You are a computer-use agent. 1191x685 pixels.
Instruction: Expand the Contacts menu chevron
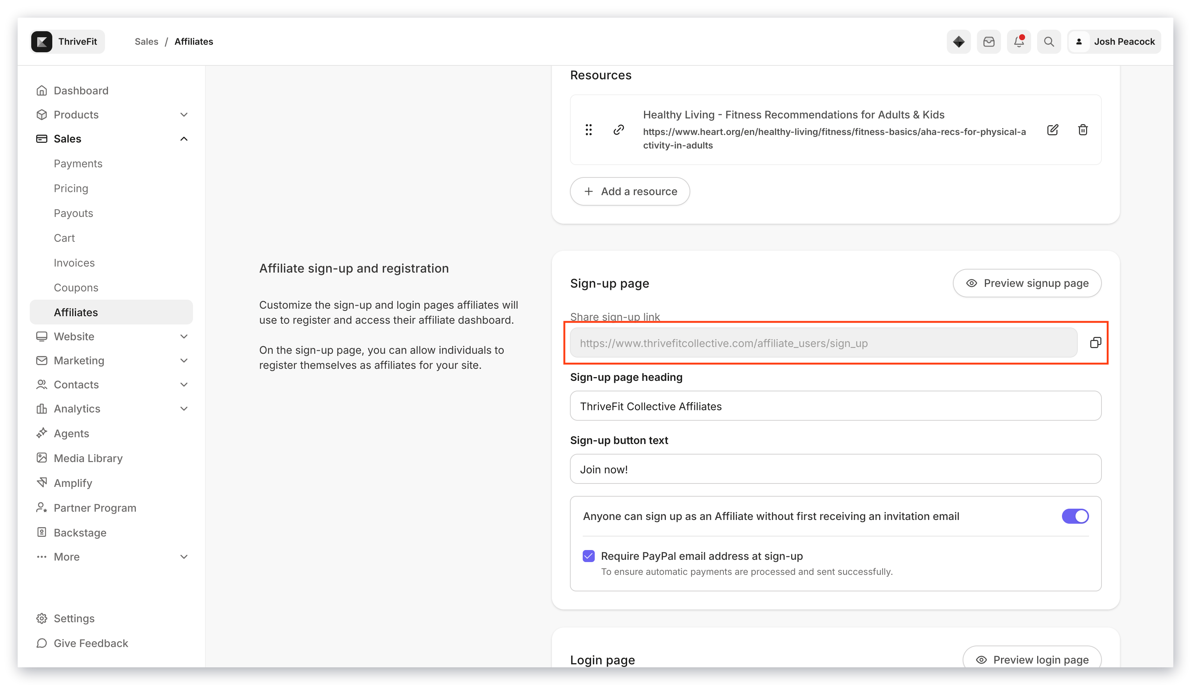point(184,384)
